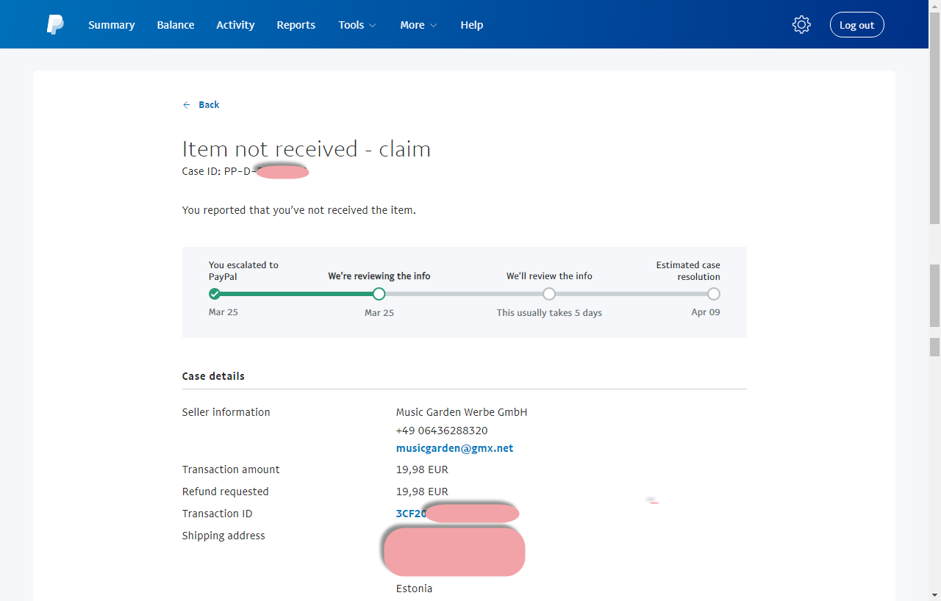Select the Estonia country text
The image size is (941, 601).
414,589
